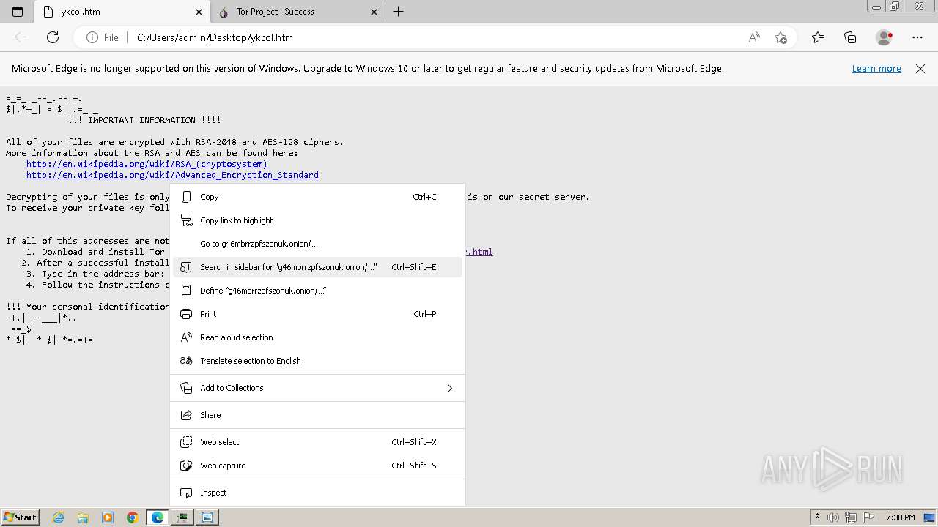938x527 pixels.
Task: Open the Collections toolbar icon
Action: [x=850, y=37]
